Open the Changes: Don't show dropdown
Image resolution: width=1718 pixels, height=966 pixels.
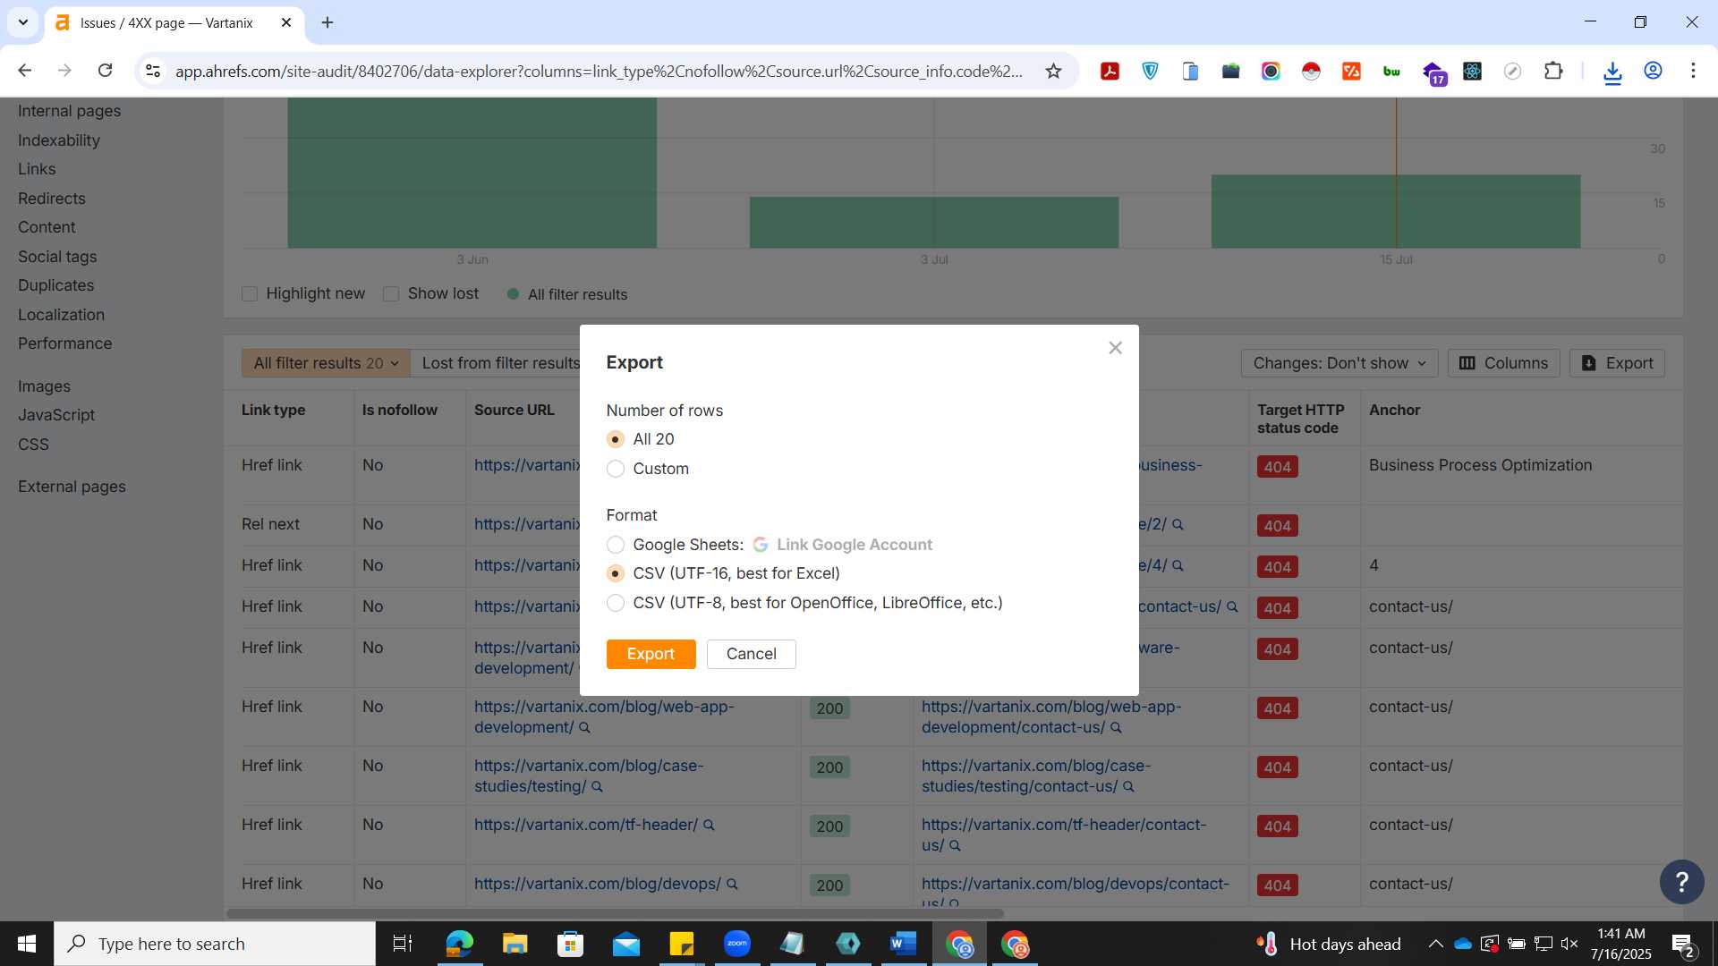pos(1340,363)
